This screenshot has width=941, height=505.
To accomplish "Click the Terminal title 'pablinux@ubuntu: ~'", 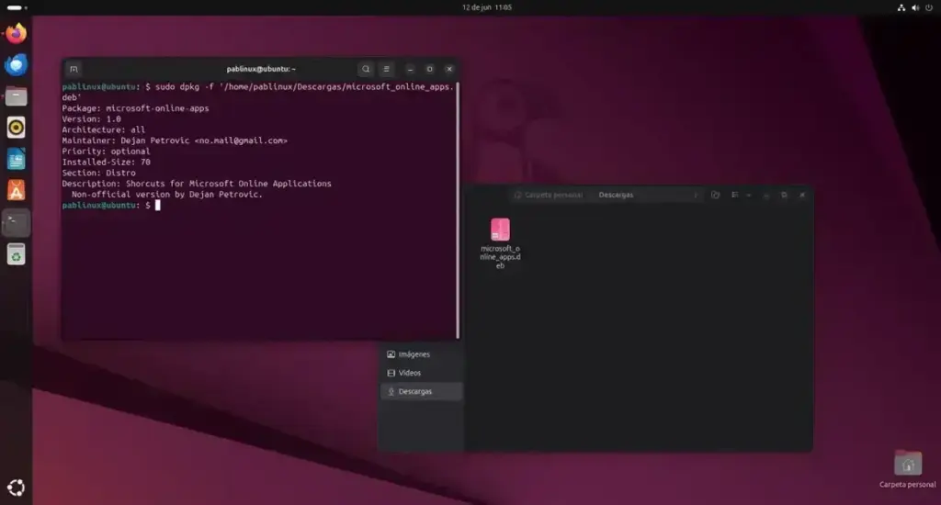I will (261, 69).
